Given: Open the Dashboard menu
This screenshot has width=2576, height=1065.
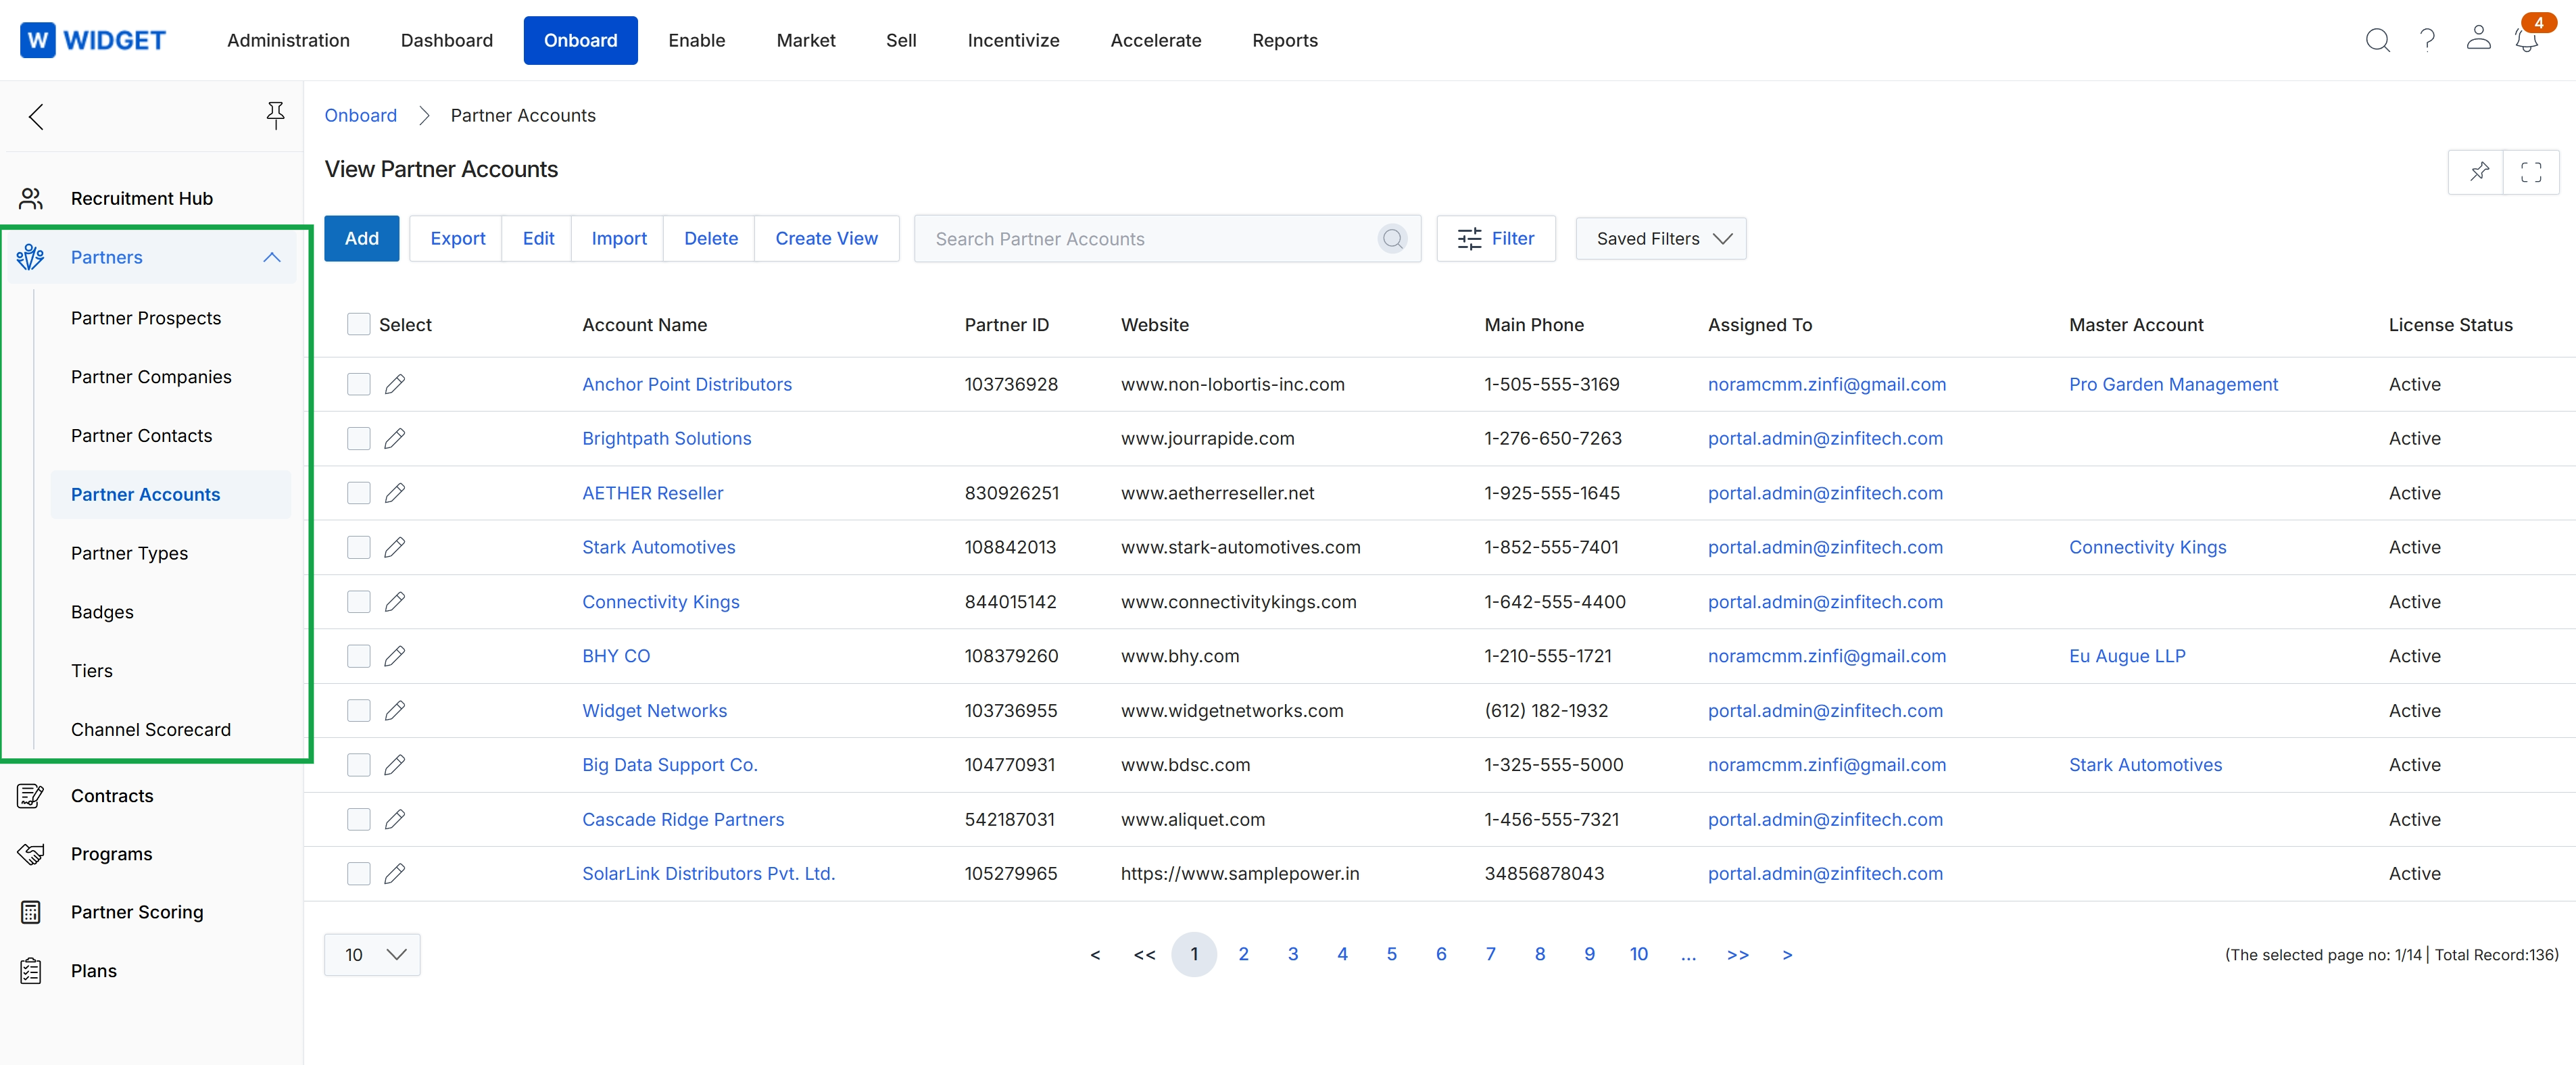Looking at the screenshot, I should click(446, 40).
